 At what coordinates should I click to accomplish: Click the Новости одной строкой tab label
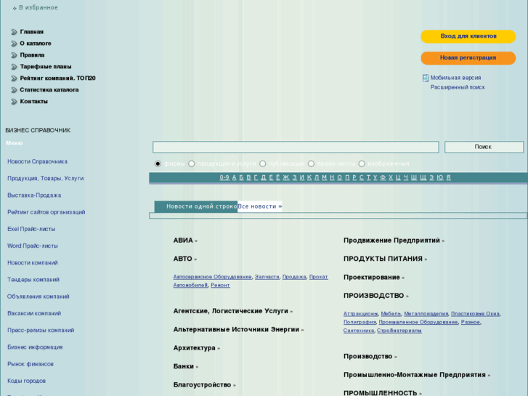coord(202,206)
